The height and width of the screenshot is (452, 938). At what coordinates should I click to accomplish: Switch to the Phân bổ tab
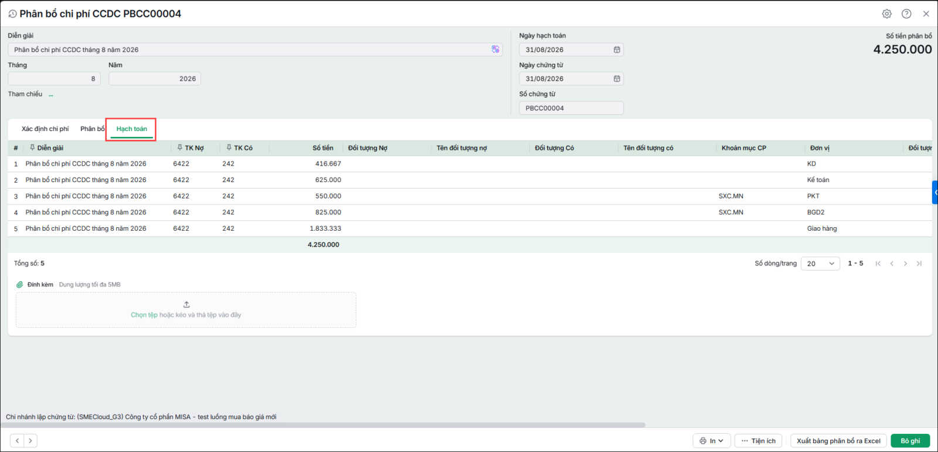point(93,129)
